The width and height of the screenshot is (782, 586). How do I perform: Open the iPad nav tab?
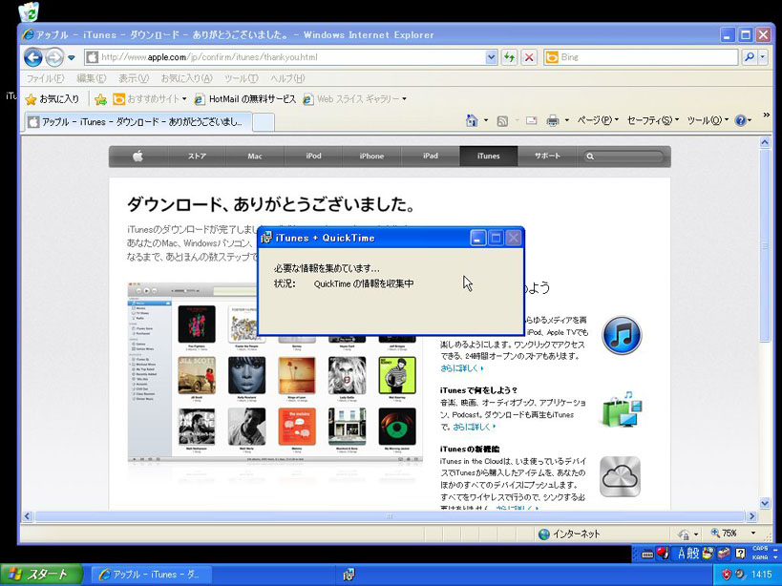pos(430,156)
